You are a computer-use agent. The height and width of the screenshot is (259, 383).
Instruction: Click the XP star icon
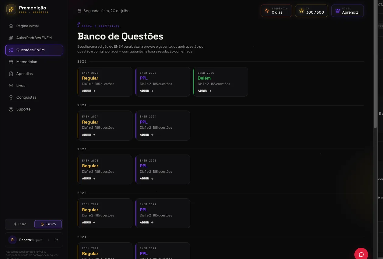tap(301, 11)
